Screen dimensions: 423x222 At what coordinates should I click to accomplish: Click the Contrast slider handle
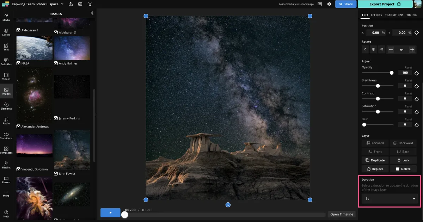378,99
